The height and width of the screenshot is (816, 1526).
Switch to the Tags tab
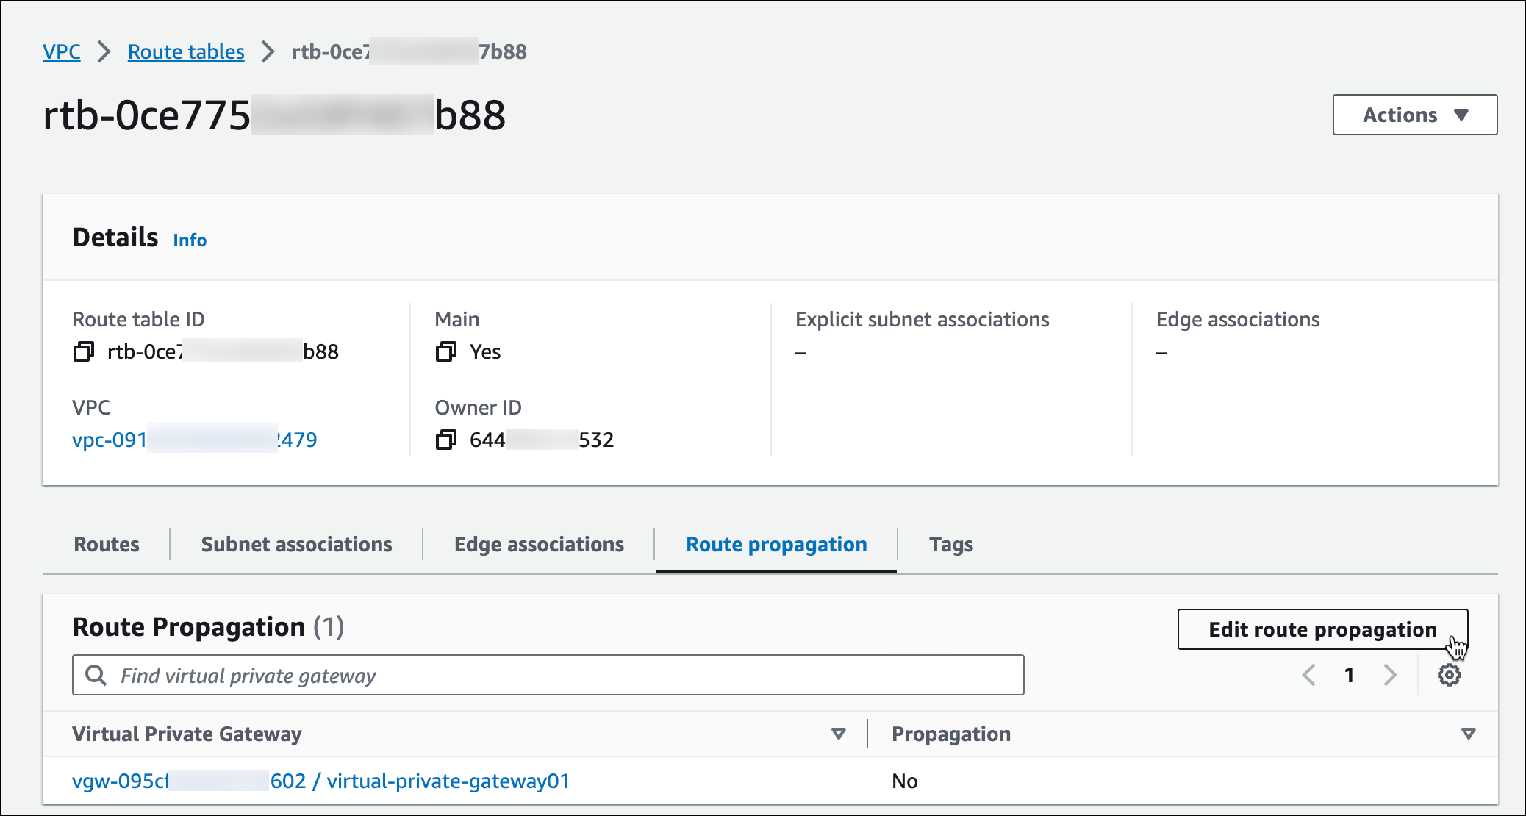(x=950, y=544)
